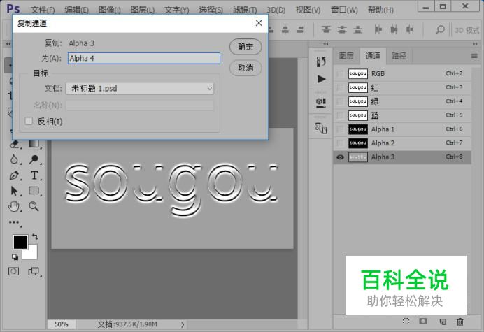Image resolution: width=484 pixels, height=332 pixels.
Task: Select the Rectangle shape tool
Action: pyautogui.click(x=34, y=191)
